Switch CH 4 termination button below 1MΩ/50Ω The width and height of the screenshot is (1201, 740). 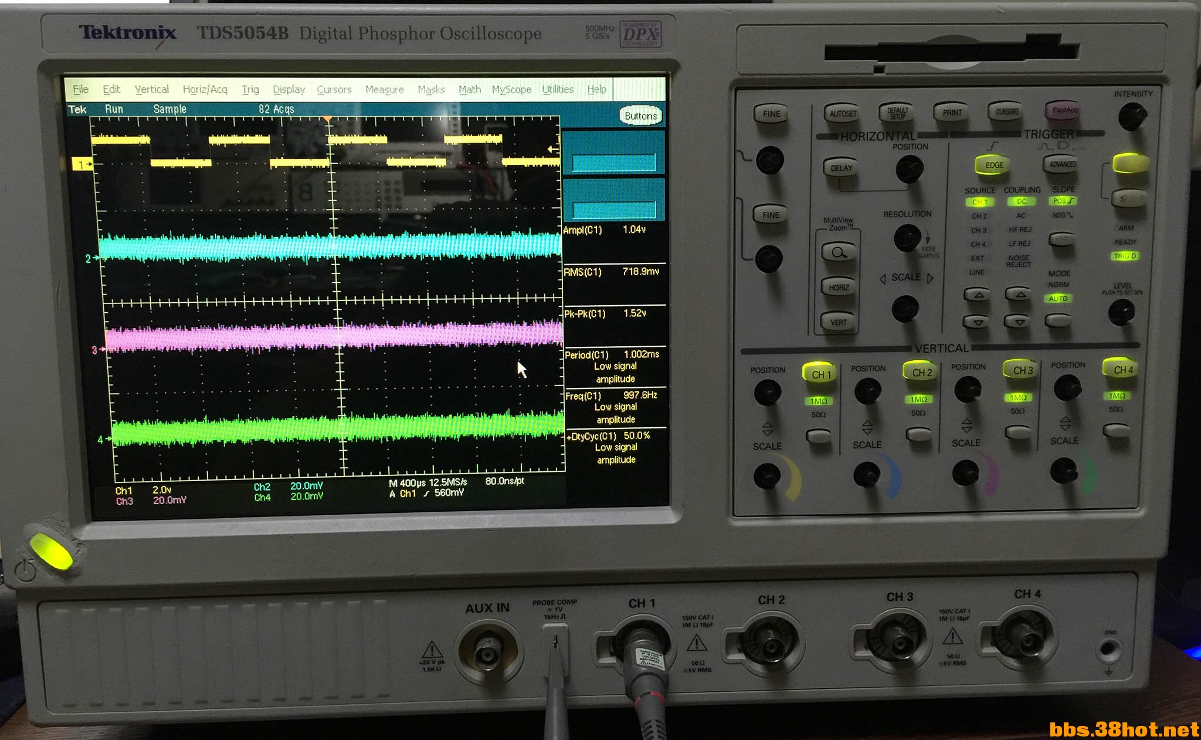[x=1117, y=431]
